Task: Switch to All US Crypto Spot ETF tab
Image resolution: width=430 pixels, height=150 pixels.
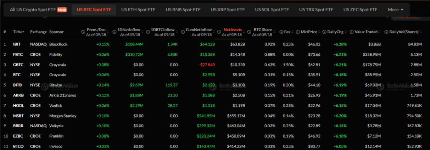Action: [38, 10]
